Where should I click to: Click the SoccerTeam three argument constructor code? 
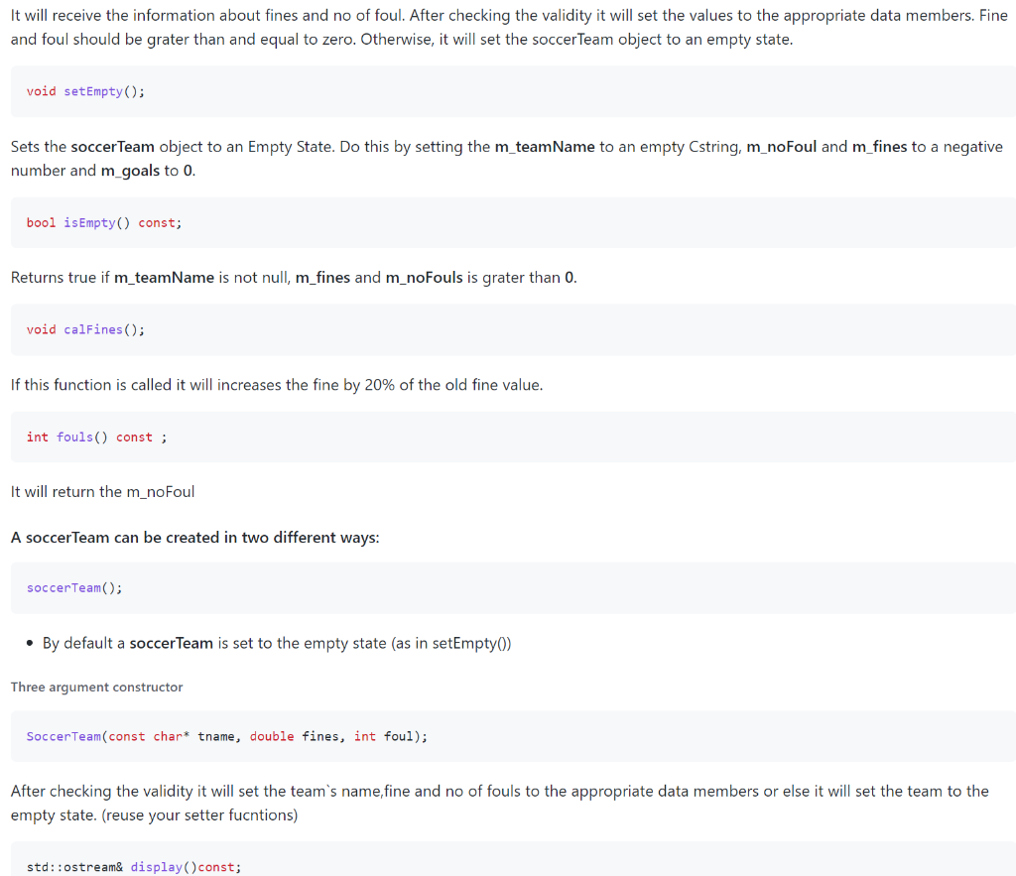227,737
